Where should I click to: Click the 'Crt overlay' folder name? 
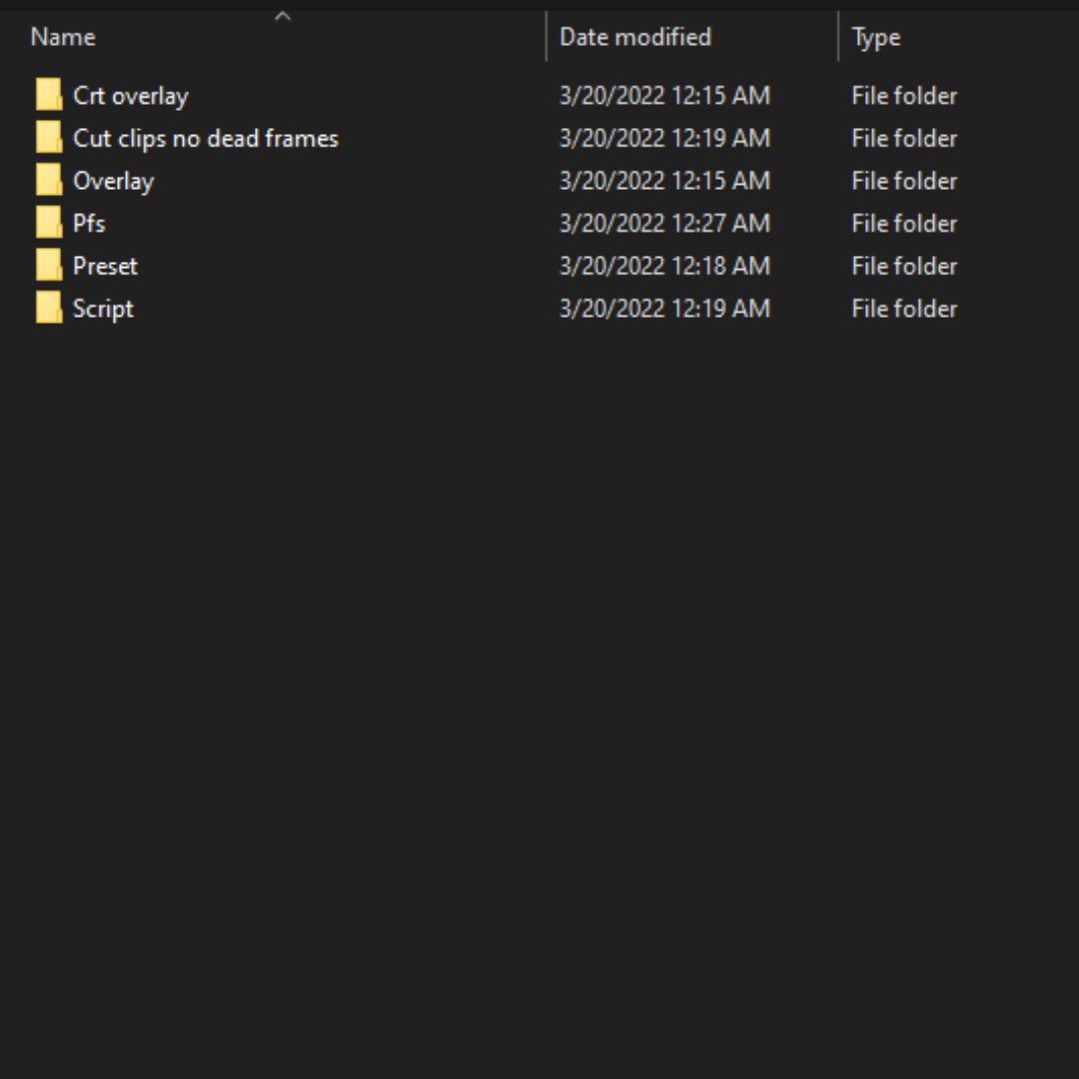coord(130,96)
